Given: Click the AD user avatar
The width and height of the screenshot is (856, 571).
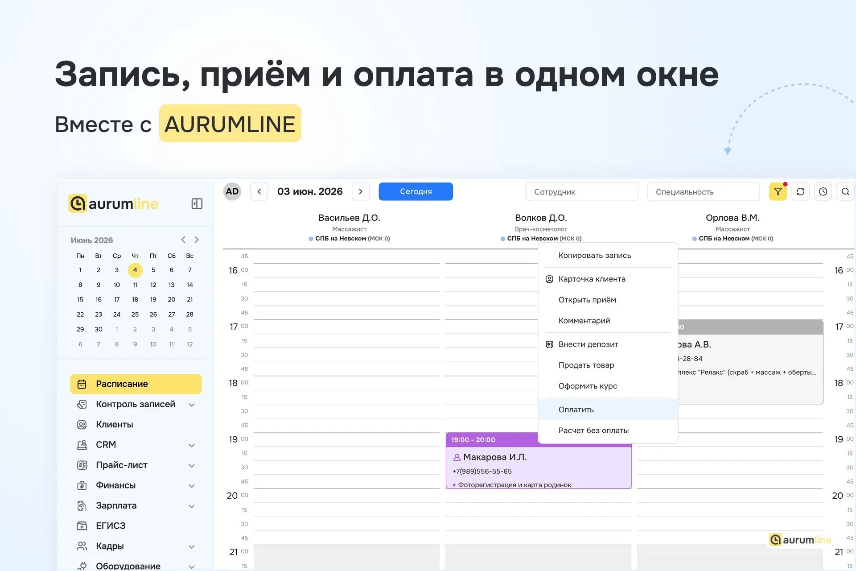Looking at the screenshot, I should coord(232,191).
